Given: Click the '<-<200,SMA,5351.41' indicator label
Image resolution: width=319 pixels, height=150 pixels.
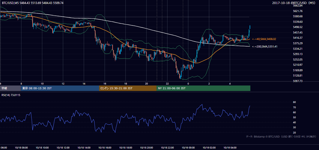Looking at the screenshot, I should [x=265, y=46].
